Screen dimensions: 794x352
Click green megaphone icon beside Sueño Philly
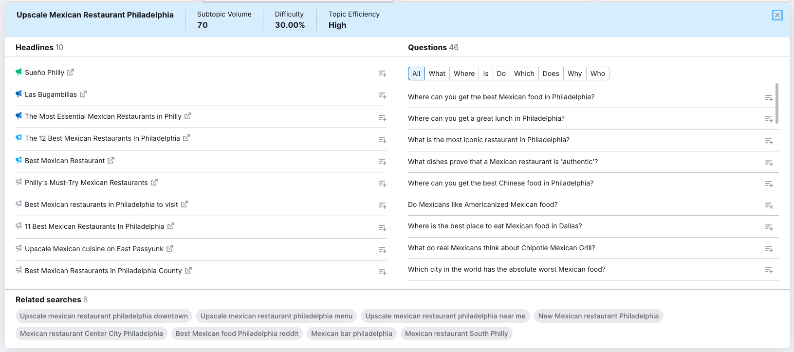(18, 72)
